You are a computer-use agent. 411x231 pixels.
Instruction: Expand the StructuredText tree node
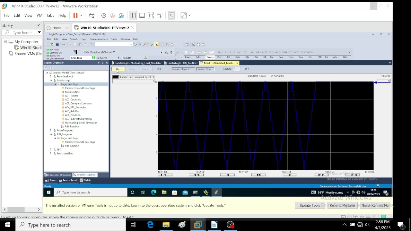click(51, 154)
